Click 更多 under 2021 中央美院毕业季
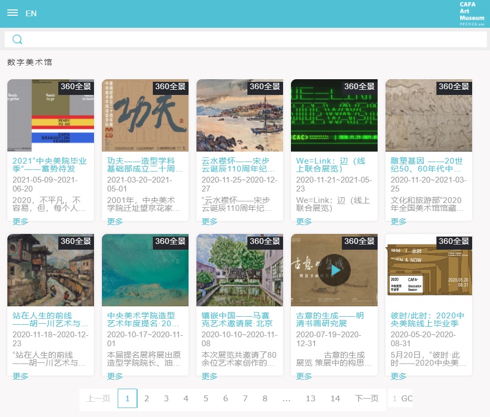The height and width of the screenshot is (417, 490). point(20,221)
